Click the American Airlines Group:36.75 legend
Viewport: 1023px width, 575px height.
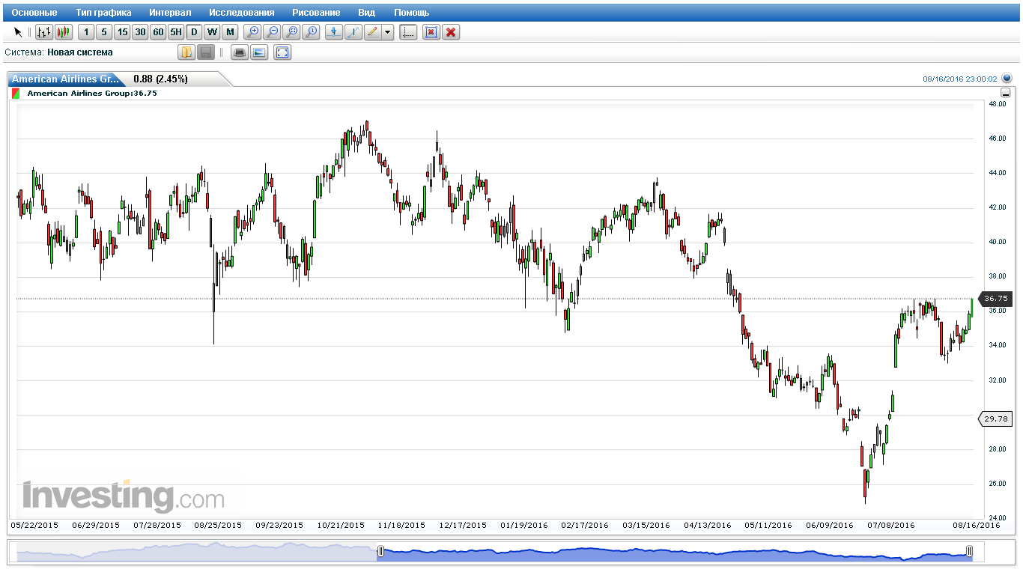92,94
